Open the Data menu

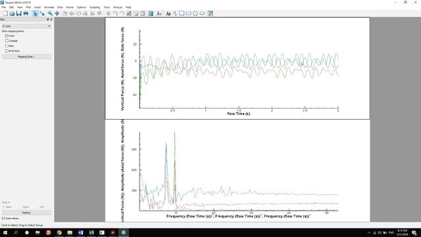pos(60,7)
